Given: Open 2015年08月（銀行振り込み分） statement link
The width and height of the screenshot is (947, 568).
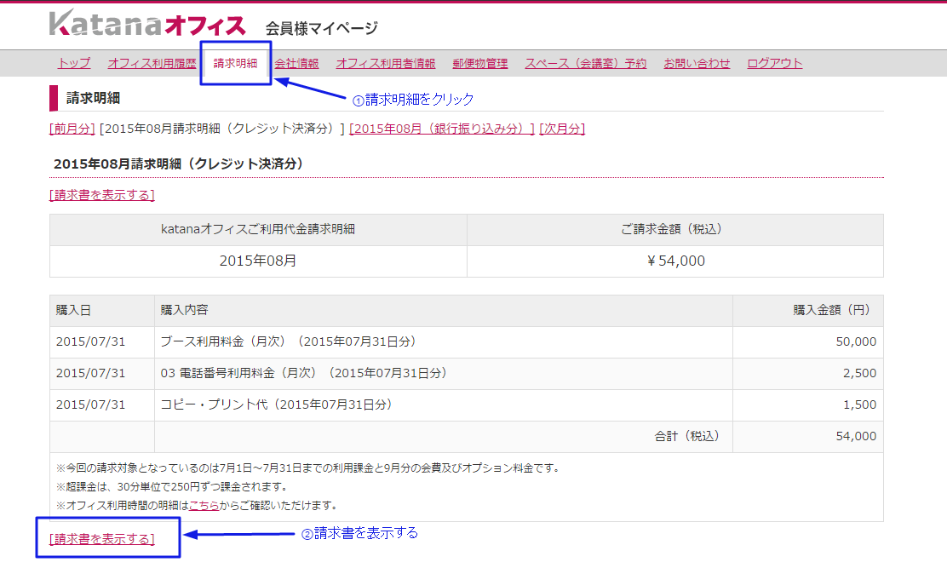Looking at the screenshot, I should point(442,129).
